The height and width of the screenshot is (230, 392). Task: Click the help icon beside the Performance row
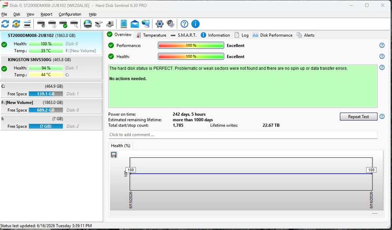pyautogui.click(x=382, y=45)
